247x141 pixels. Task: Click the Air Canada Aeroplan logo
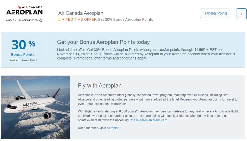click(24, 12)
